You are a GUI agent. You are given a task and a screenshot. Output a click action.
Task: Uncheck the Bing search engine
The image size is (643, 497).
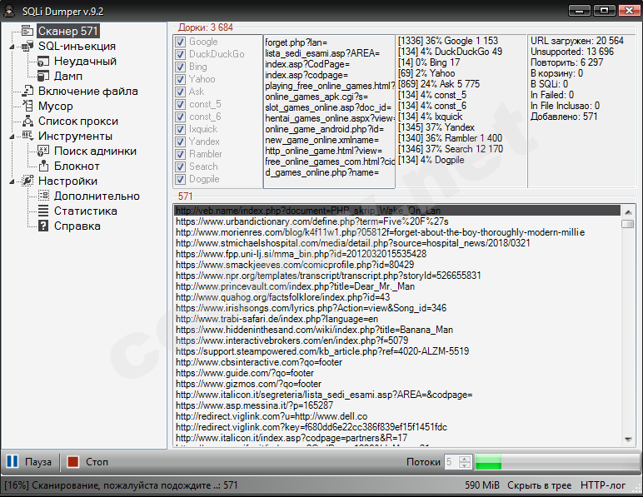180,67
